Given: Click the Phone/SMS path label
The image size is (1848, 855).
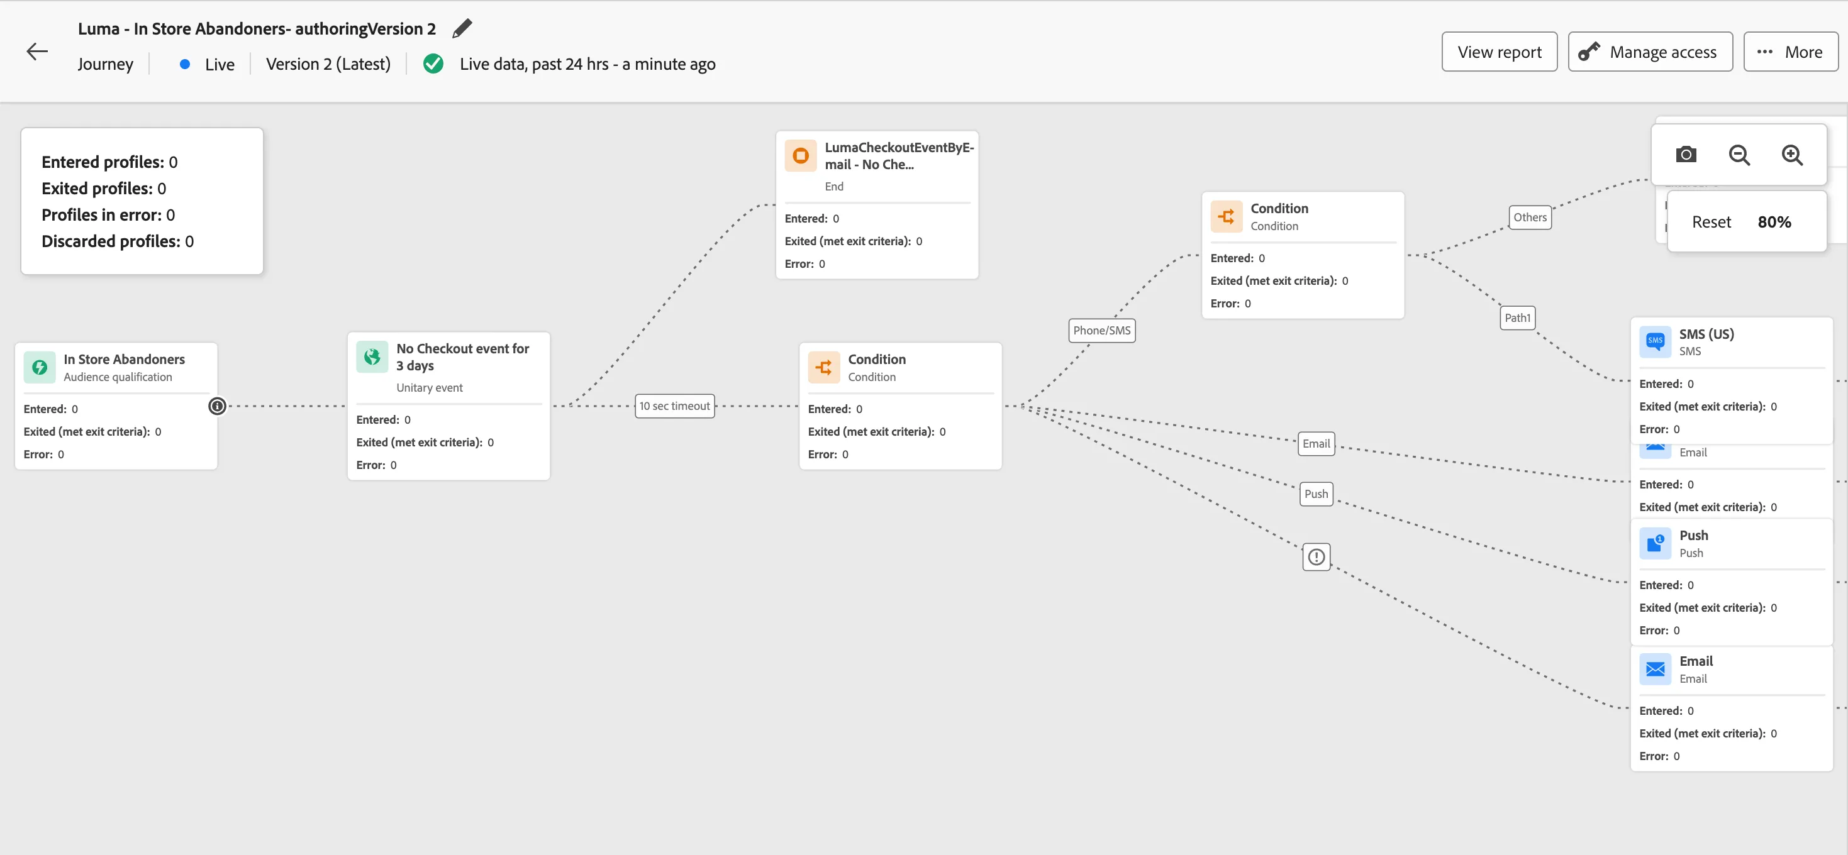Looking at the screenshot, I should click(x=1102, y=331).
